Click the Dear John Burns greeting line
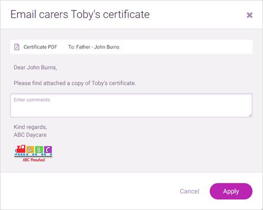The image size is (263, 210). tap(35, 68)
